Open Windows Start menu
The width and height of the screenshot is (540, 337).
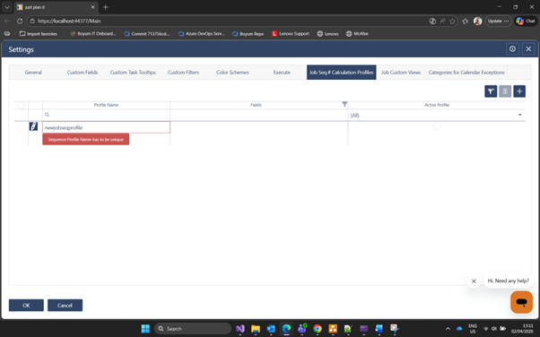pyautogui.click(x=145, y=329)
